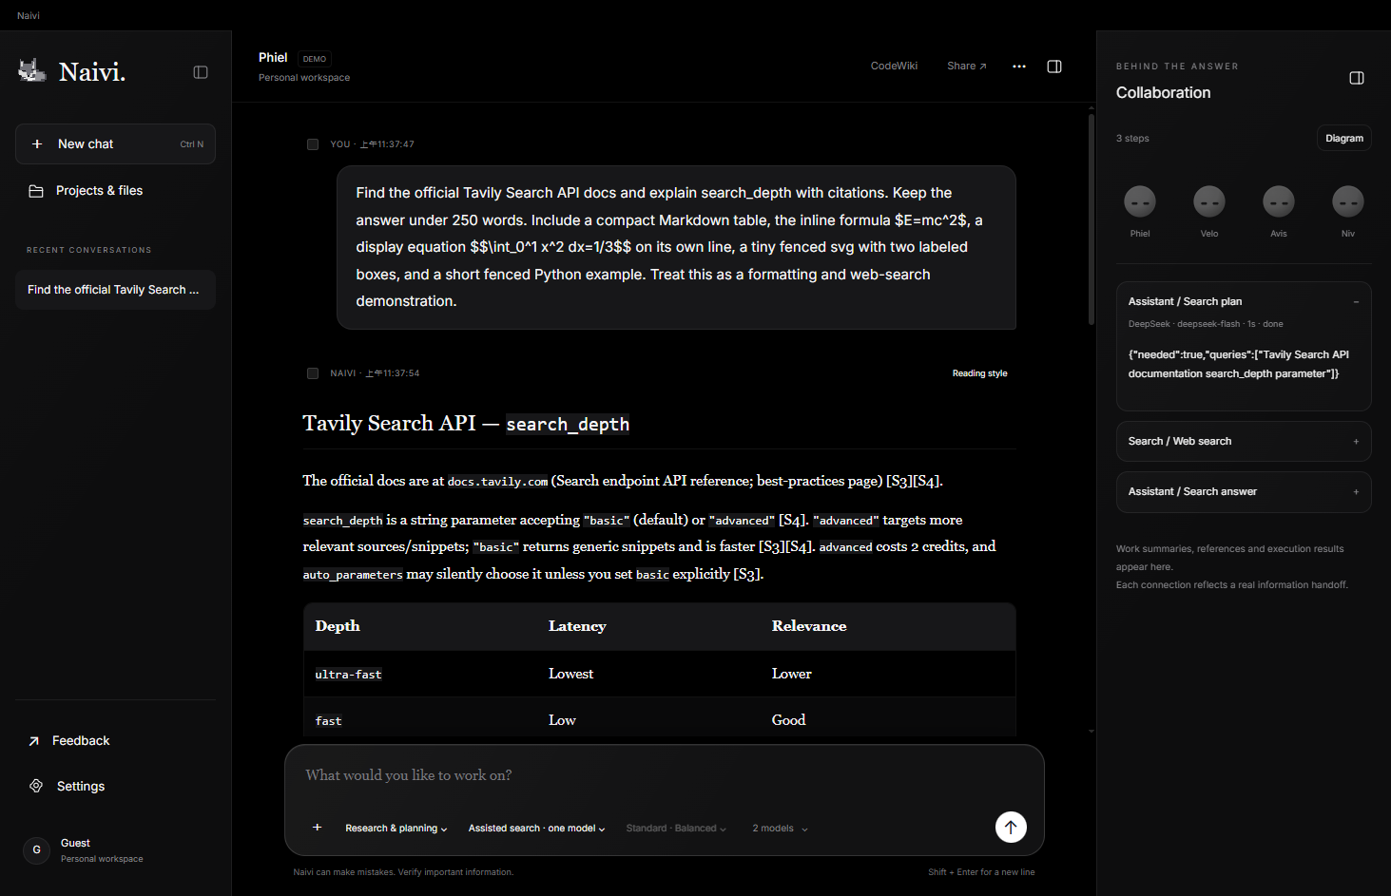Image resolution: width=1391 pixels, height=896 pixels.
Task: Close Collaboration panel with its panel icon
Action: click(x=1357, y=78)
